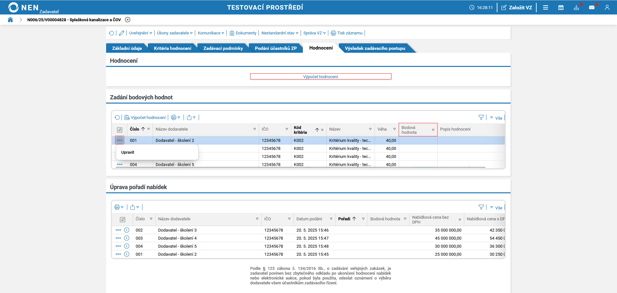617x293 pixels.
Task: Open Váha column filter arrow
Action: point(395,129)
